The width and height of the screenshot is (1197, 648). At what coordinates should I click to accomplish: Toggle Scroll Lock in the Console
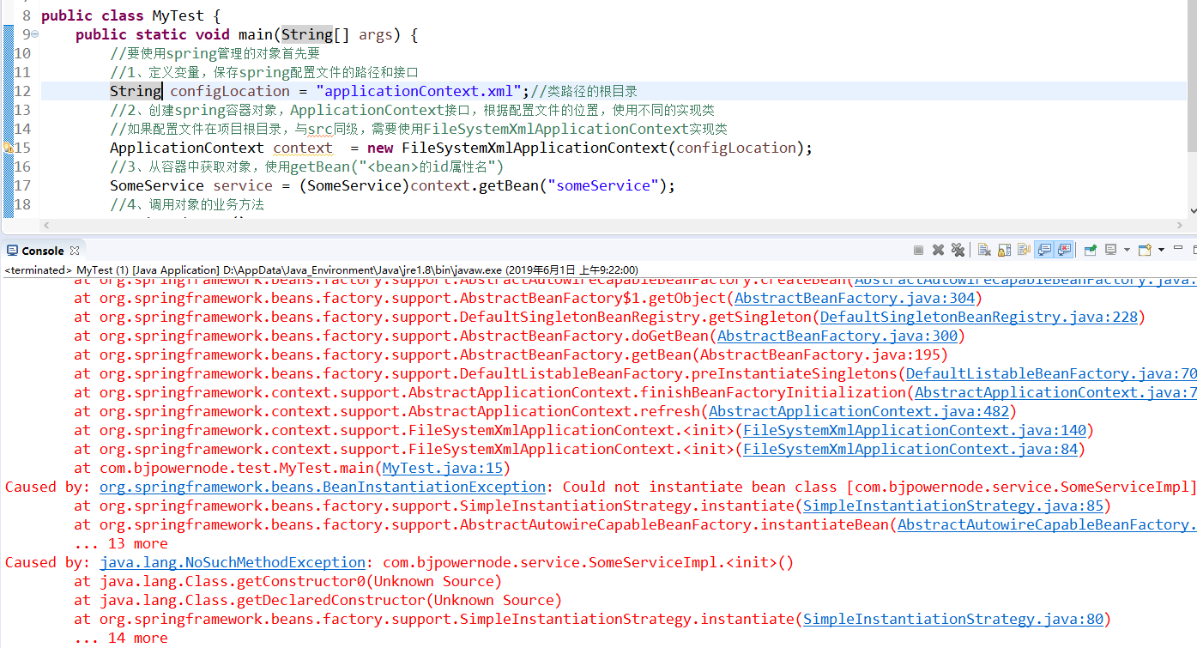[x=1004, y=250]
